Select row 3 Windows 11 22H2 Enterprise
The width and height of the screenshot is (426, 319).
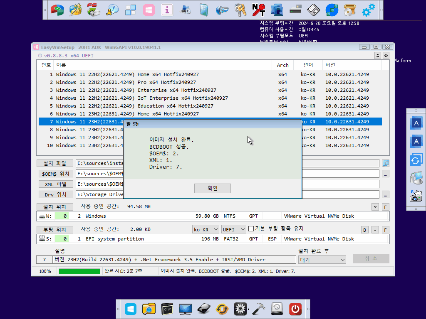(x=210, y=90)
